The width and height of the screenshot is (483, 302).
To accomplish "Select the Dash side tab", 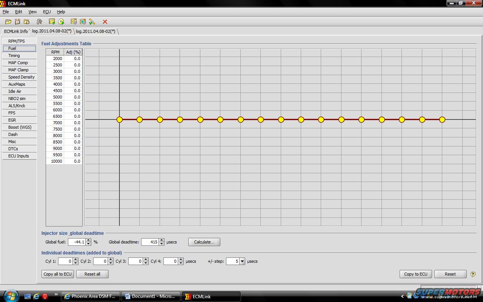I will click(19, 134).
